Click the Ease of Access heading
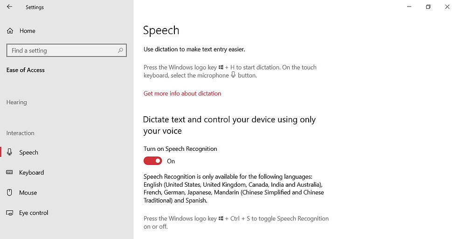The width and height of the screenshot is (457, 239). click(25, 70)
